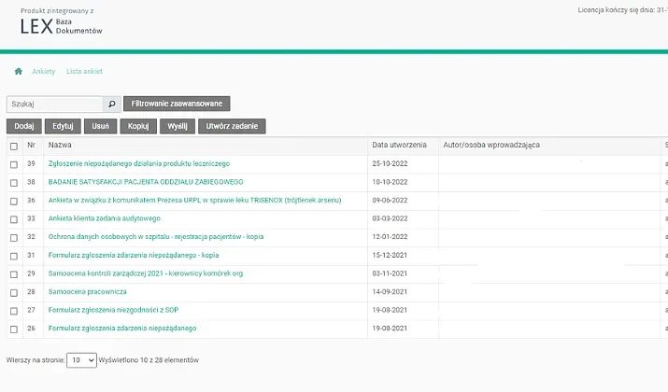
Task: Open BADANIE SATYSFAKCJI PACJENTA ODDZIAŁU ZABIEGOWEGO survey
Action: pos(146,182)
